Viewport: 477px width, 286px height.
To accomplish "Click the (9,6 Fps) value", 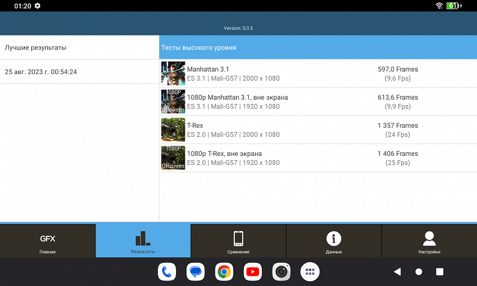I will pyautogui.click(x=398, y=78).
